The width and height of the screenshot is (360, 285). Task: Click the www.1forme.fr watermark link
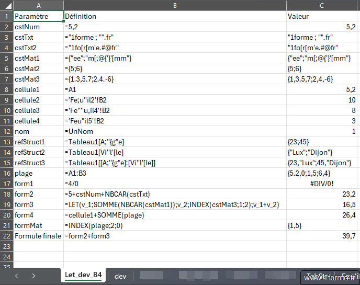point(330,278)
